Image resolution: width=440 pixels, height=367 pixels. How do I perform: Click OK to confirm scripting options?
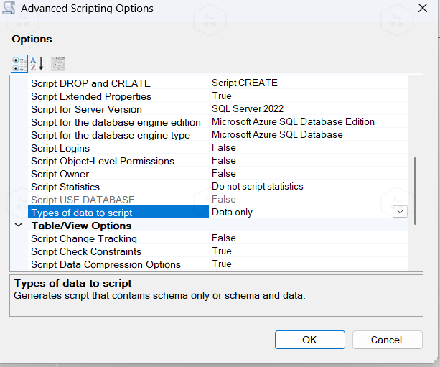[x=309, y=340]
